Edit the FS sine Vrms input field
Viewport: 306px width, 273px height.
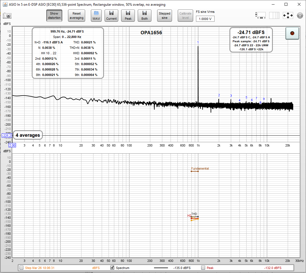(x=205, y=19)
